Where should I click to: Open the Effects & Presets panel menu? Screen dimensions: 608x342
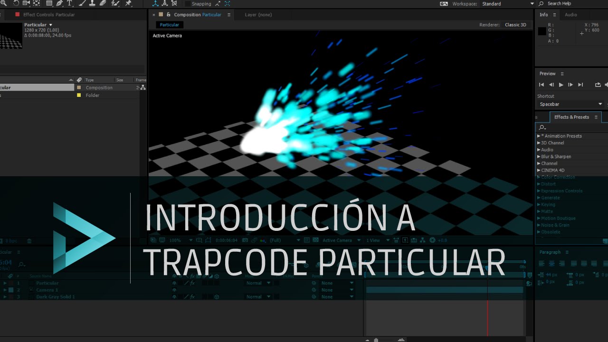tap(596, 117)
